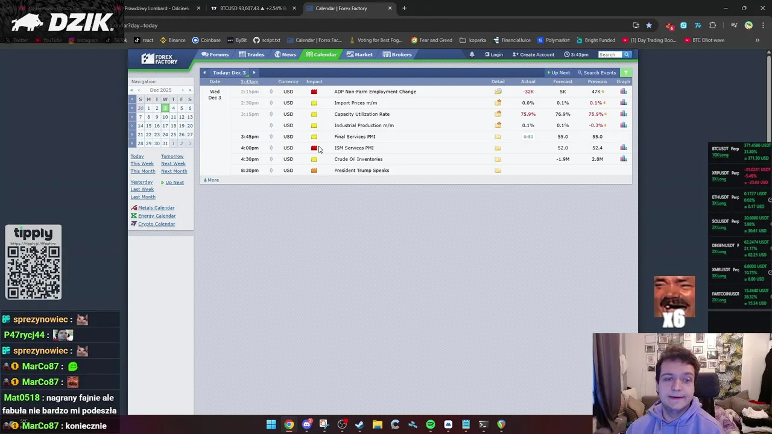
Task: Open detail folder for Capacity Utilization Rate
Action: coord(498,114)
